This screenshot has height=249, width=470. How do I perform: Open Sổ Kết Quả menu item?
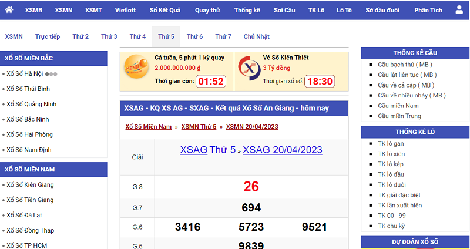pos(165,10)
